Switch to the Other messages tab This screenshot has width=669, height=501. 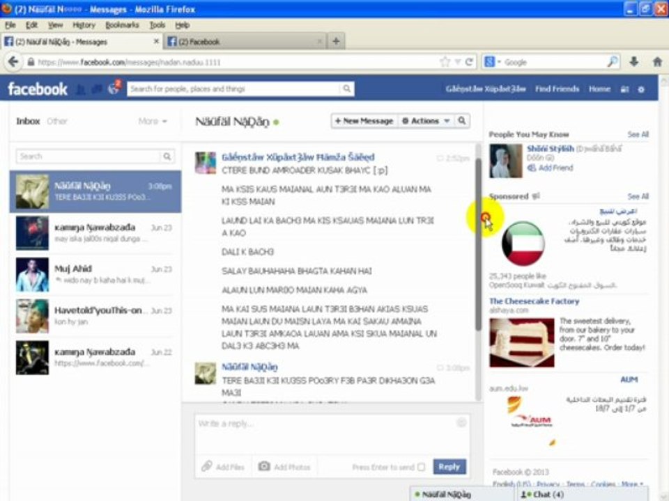point(57,121)
